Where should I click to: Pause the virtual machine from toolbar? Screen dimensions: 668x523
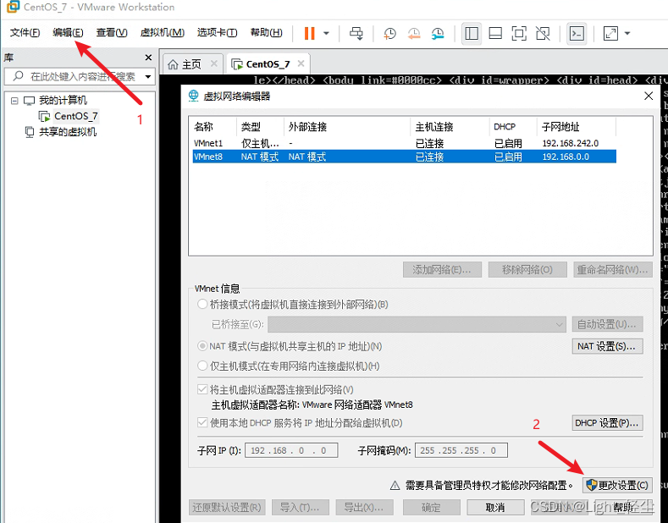310,33
